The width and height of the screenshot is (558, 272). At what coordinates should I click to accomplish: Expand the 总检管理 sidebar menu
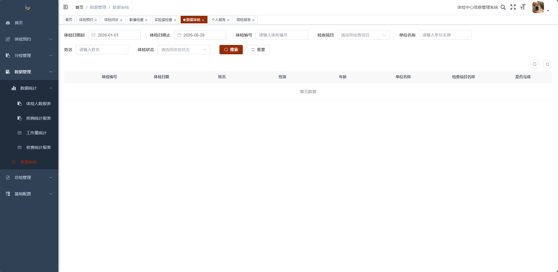[x=29, y=177]
